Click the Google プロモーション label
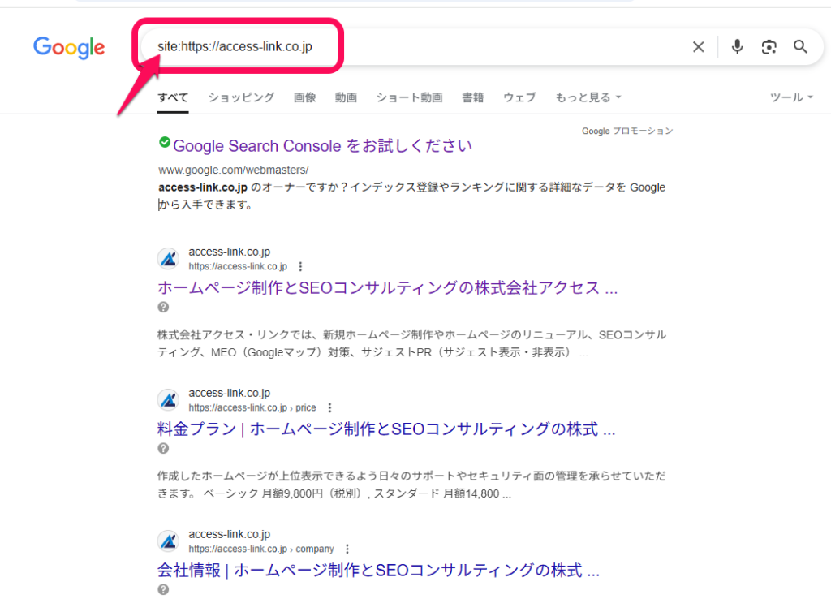This screenshot has height=599, width=831. (x=627, y=131)
